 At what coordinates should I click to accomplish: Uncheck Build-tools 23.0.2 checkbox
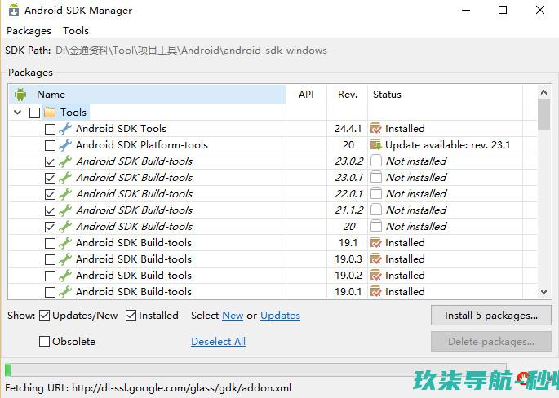point(51,161)
